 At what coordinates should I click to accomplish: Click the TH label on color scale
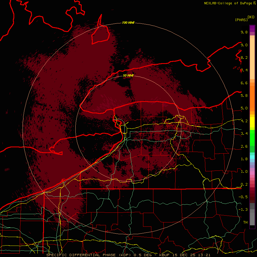(x=245, y=222)
